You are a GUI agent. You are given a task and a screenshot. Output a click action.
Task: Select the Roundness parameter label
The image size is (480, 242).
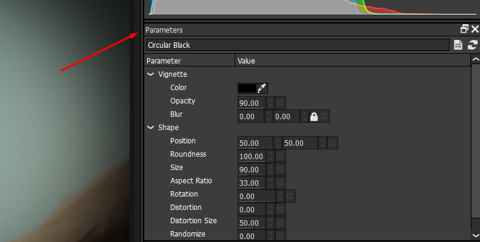click(x=188, y=154)
